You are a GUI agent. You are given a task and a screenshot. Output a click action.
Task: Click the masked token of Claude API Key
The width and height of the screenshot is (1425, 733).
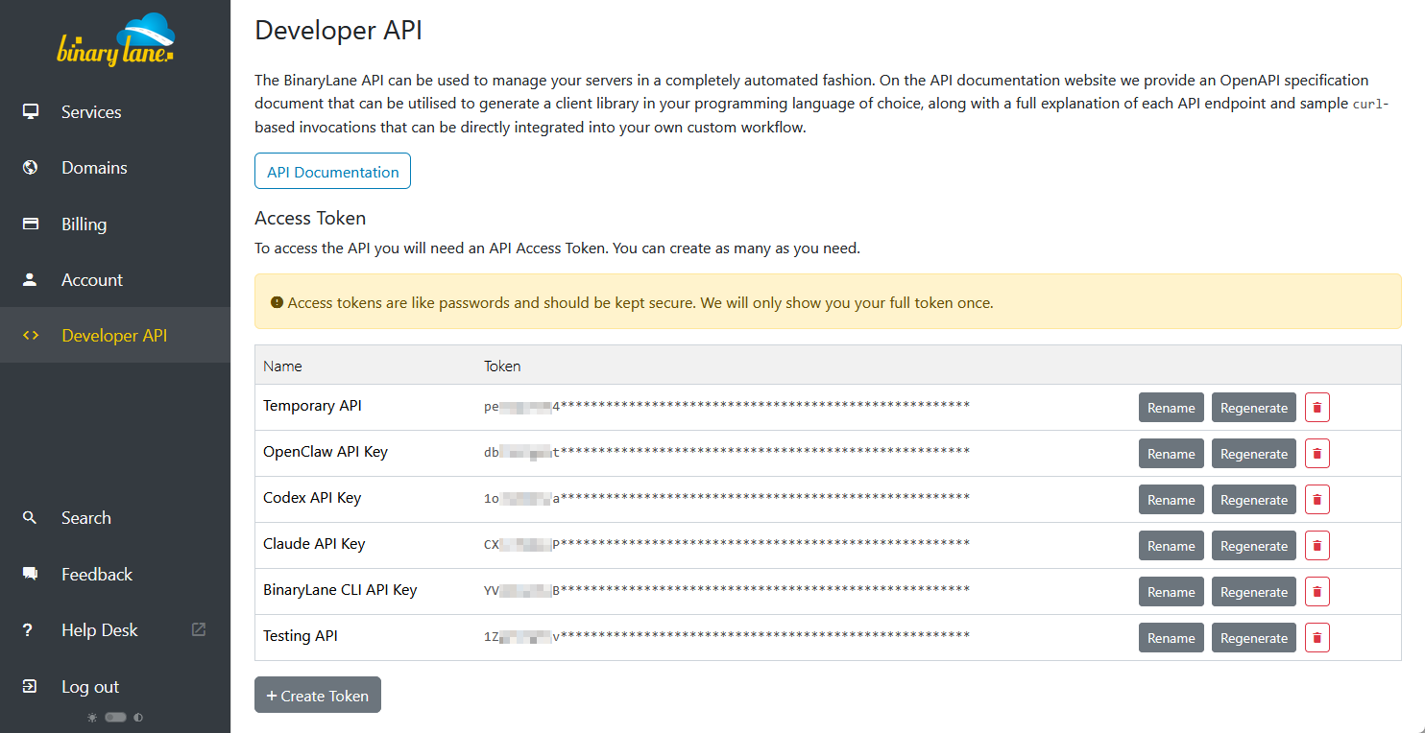(727, 544)
